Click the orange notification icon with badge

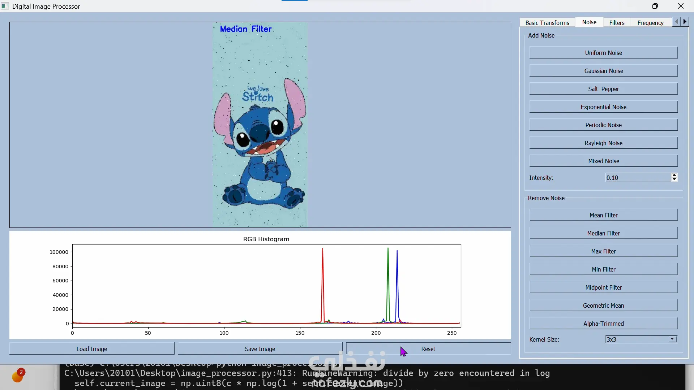pyautogui.click(x=17, y=376)
